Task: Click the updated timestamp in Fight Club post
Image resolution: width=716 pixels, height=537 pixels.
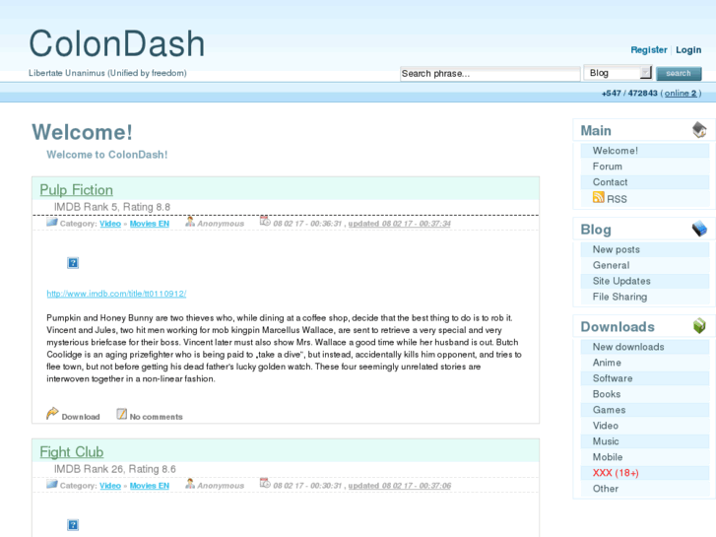Action: [400, 486]
